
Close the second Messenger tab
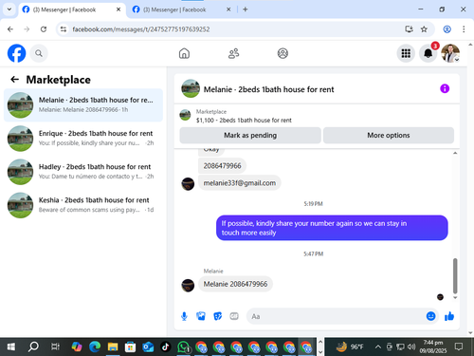tap(228, 9)
